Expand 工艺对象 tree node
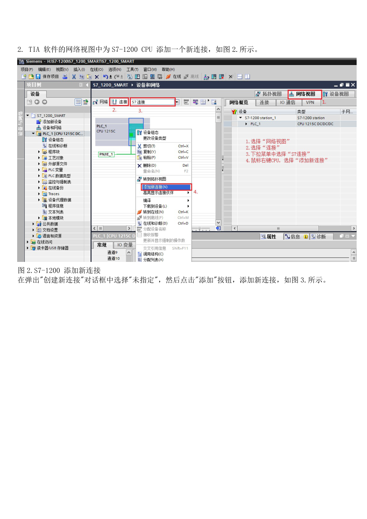 (39, 158)
